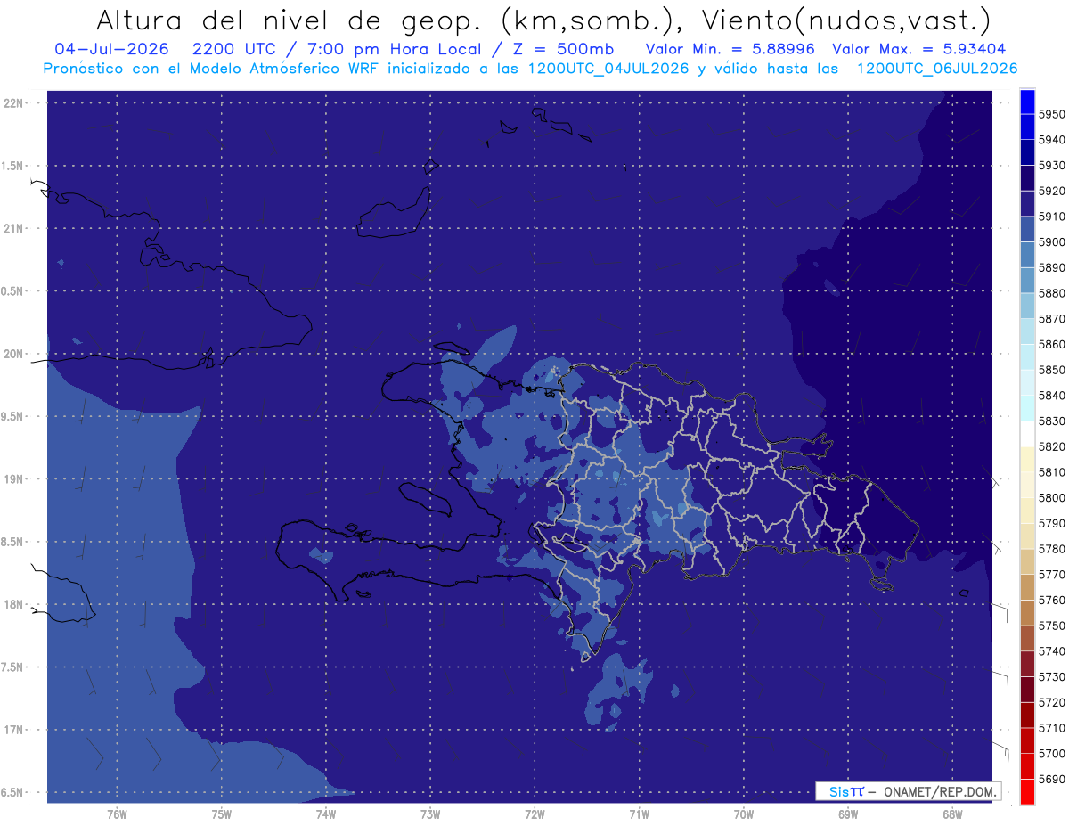Click the 72W longitude axis label
Screen dimensions: 1069x826
point(534,814)
